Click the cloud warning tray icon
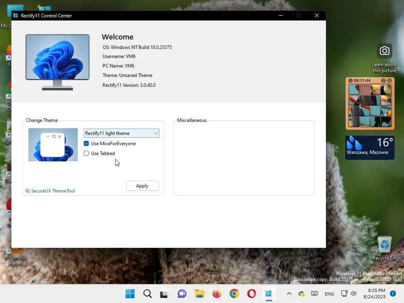Image resolution: width=404 pixels, height=303 pixels. (301, 294)
